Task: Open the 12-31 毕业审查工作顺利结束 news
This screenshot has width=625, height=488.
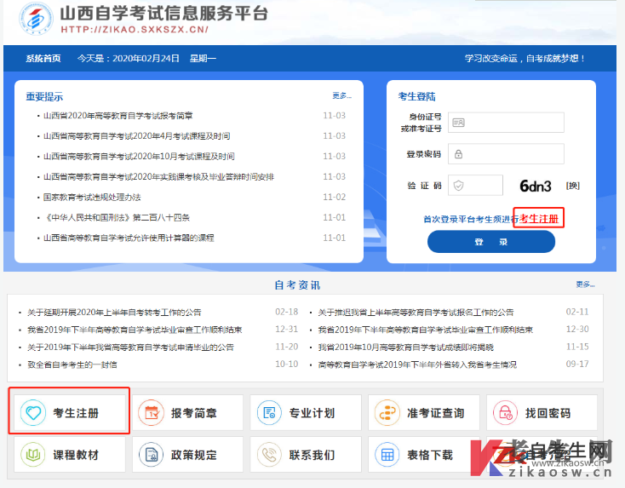Action: tap(135, 330)
